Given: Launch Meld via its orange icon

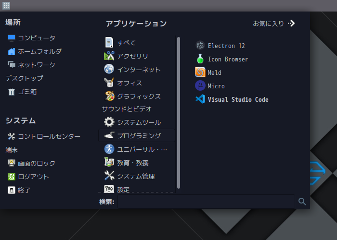Looking at the screenshot, I should (200, 72).
